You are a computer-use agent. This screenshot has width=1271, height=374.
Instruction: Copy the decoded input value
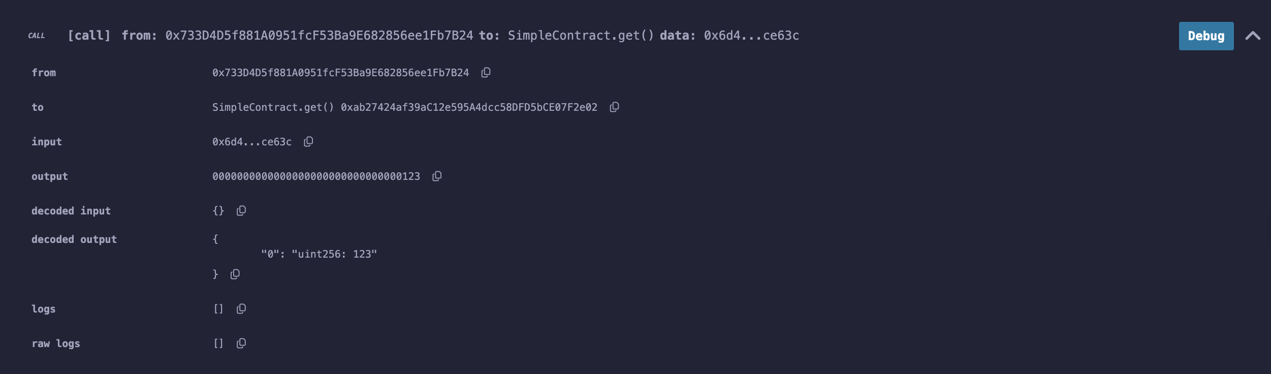pos(241,211)
